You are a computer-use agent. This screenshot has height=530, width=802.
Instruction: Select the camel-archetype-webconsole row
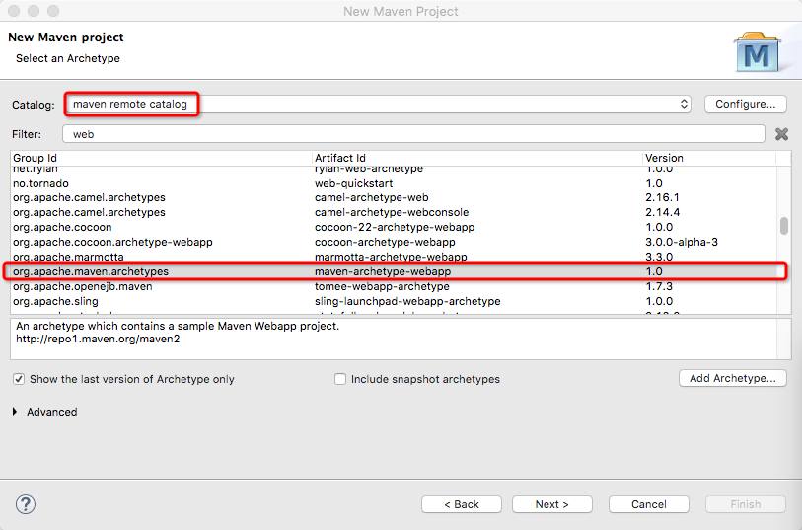tap(394, 212)
